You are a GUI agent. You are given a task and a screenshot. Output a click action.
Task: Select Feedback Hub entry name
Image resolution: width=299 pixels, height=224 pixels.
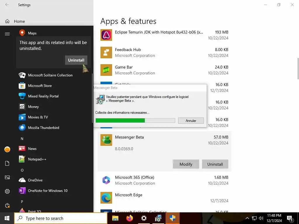coord(128,50)
